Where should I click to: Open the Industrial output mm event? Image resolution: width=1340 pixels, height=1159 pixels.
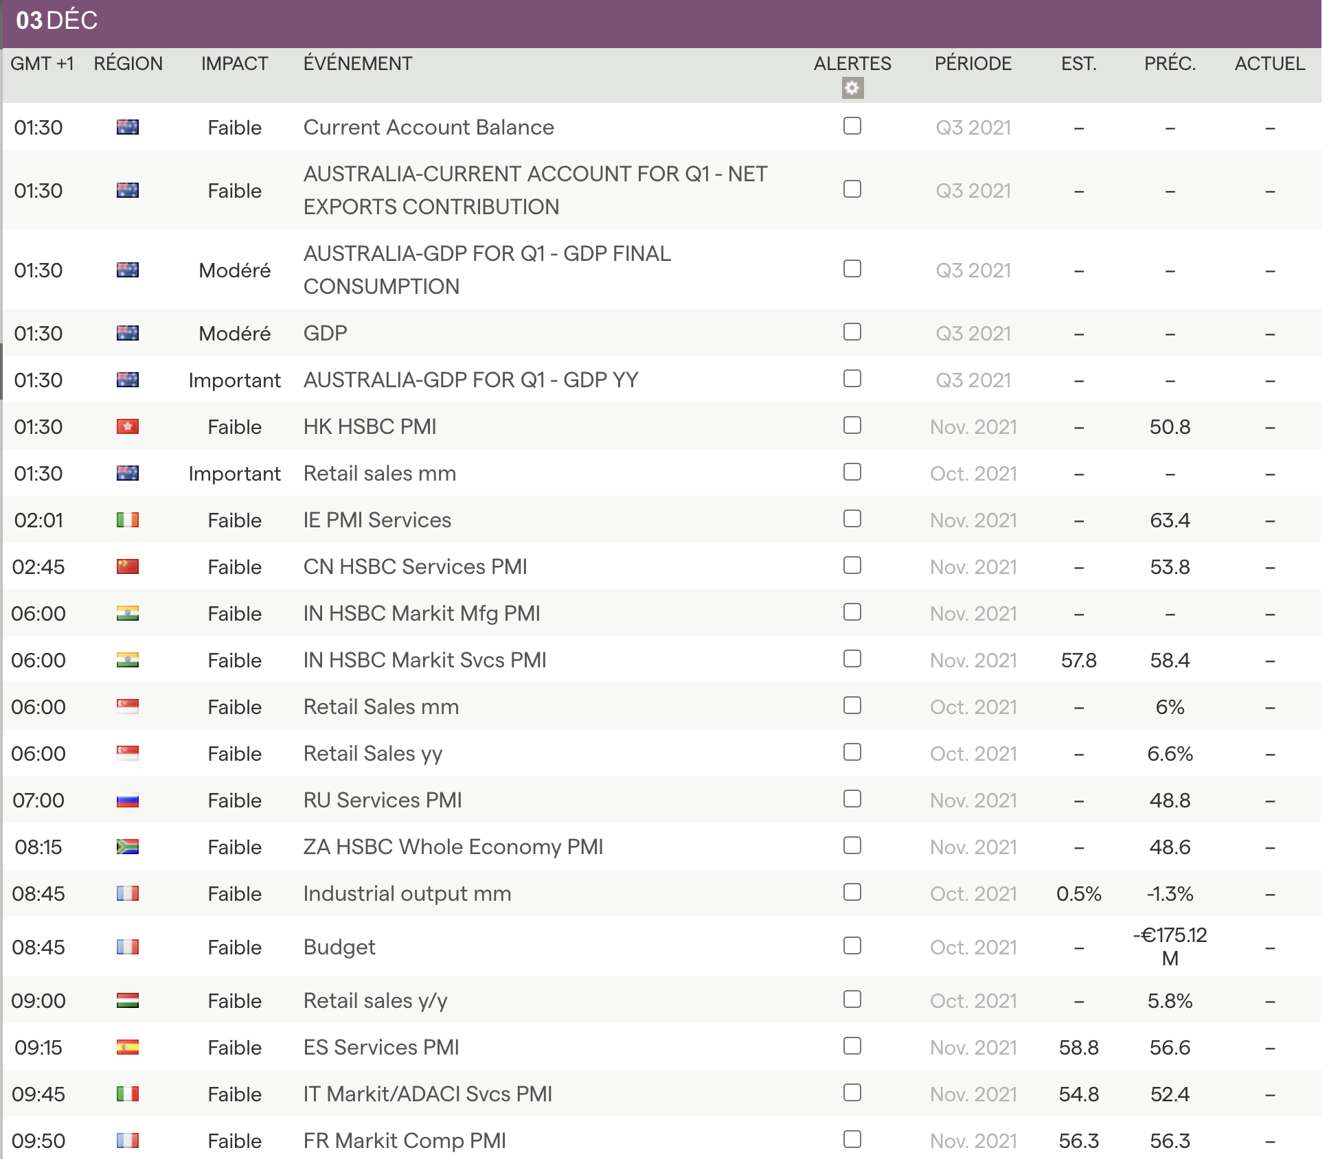pos(407,893)
